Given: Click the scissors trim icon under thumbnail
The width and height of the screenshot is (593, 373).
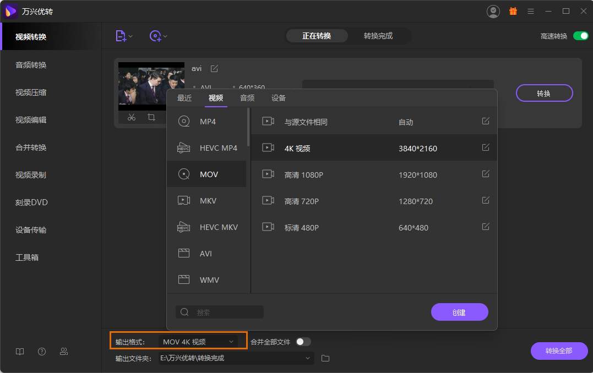Looking at the screenshot, I should tap(132, 117).
